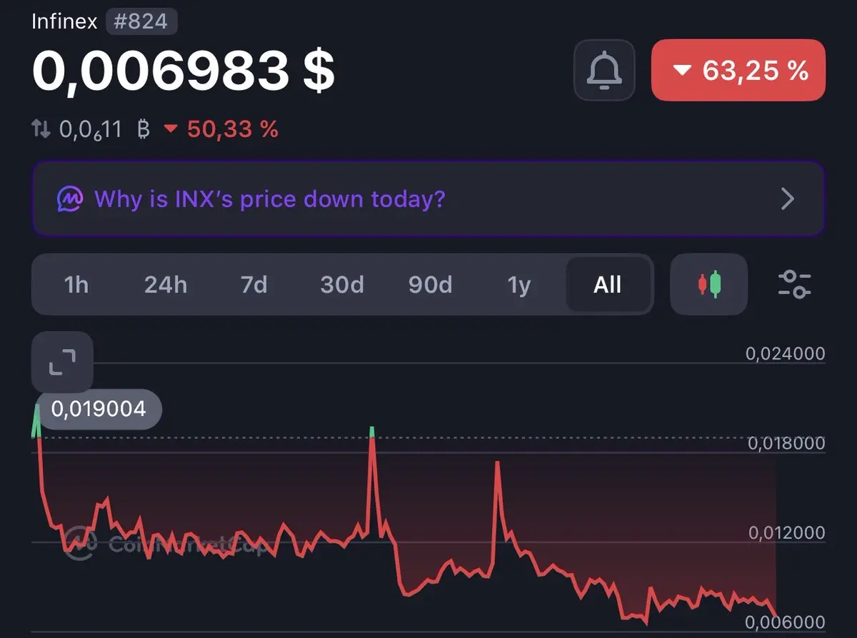Switch chart to 7d range
Viewport: 857px width, 638px height.
(x=254, y=285)
